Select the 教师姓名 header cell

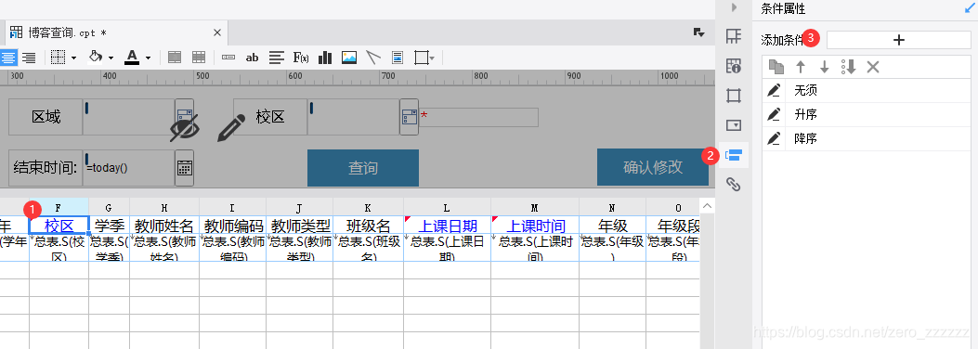click(164, 225)
